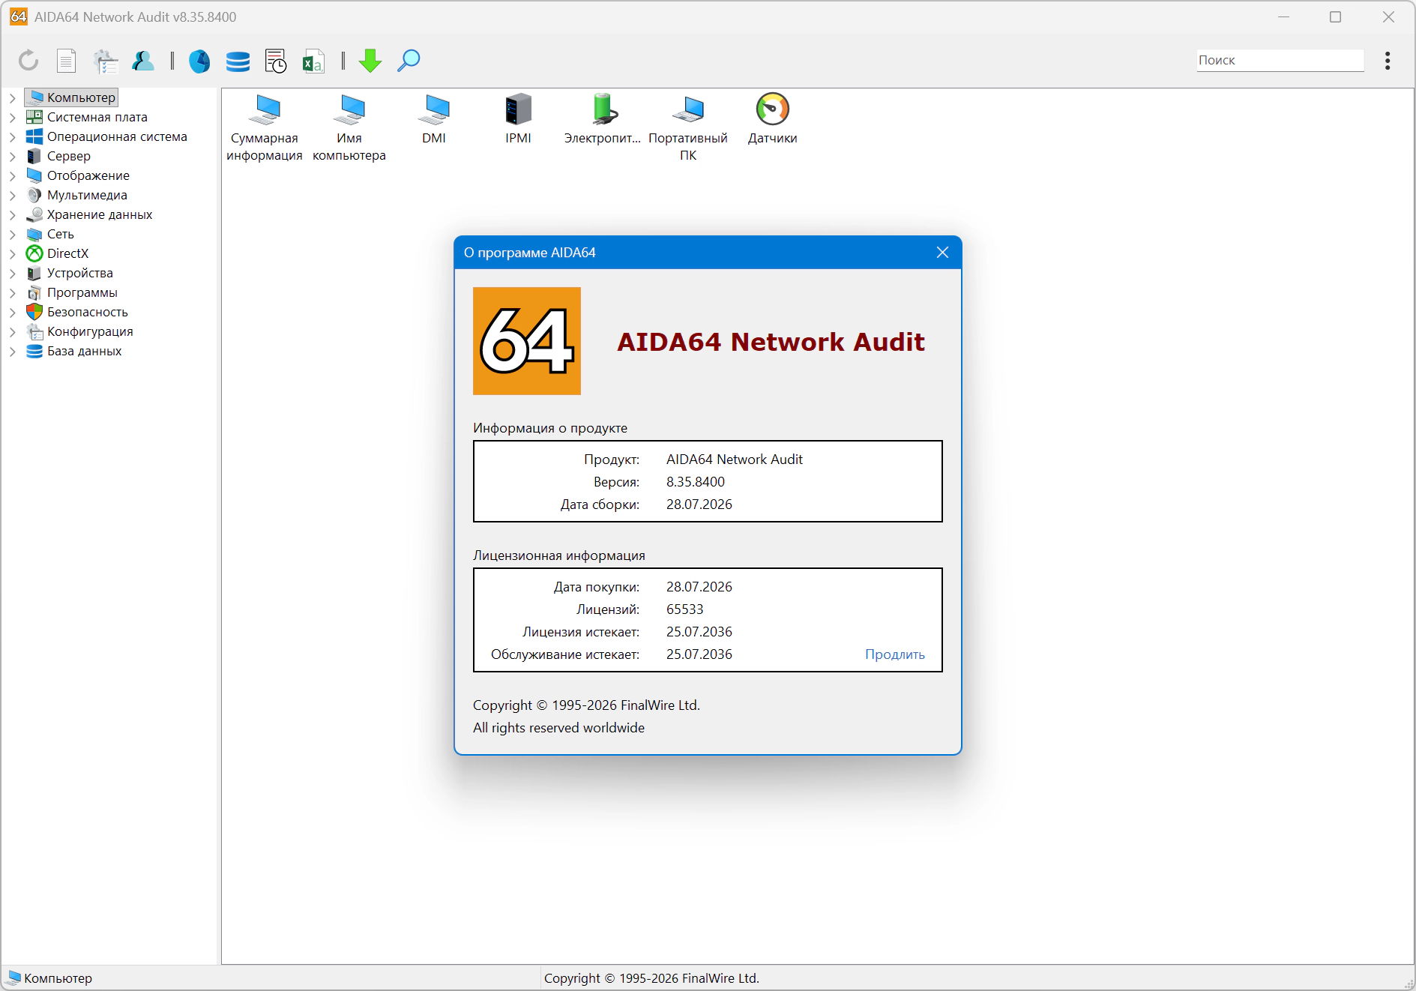Screen dimensions: 1416x991
Task: Click the DirectX Xbox logo icon
Action: (x=34, y=253)
